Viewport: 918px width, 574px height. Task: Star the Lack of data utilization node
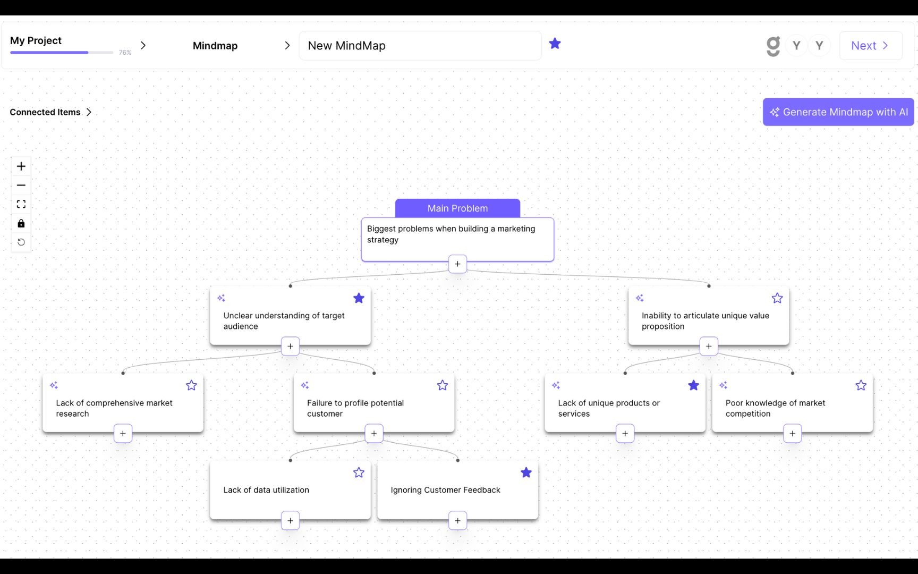359,472
